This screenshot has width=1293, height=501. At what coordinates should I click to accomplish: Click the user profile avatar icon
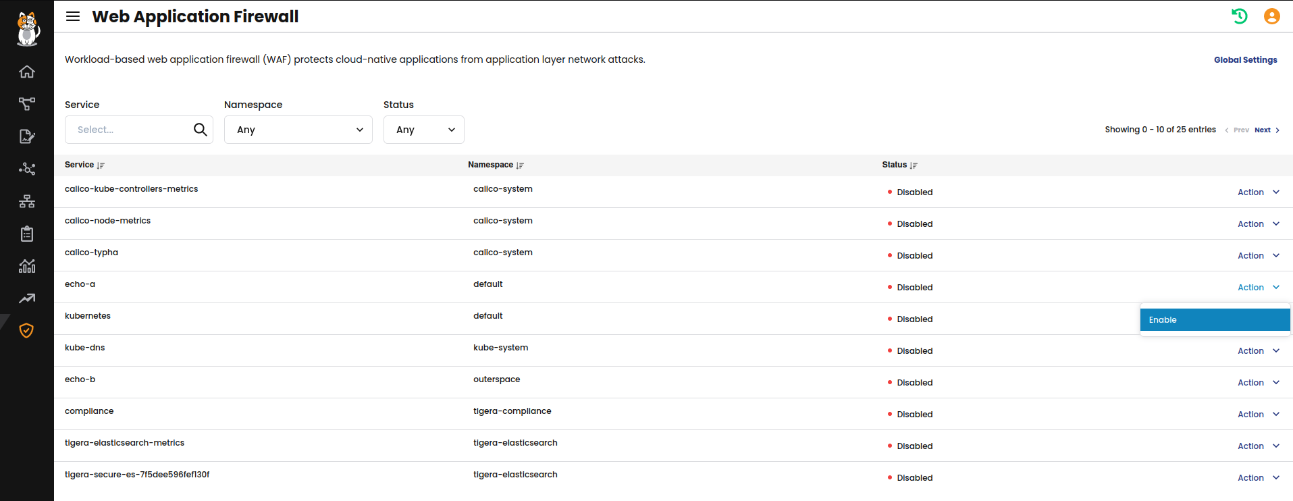click(1271, 16)
